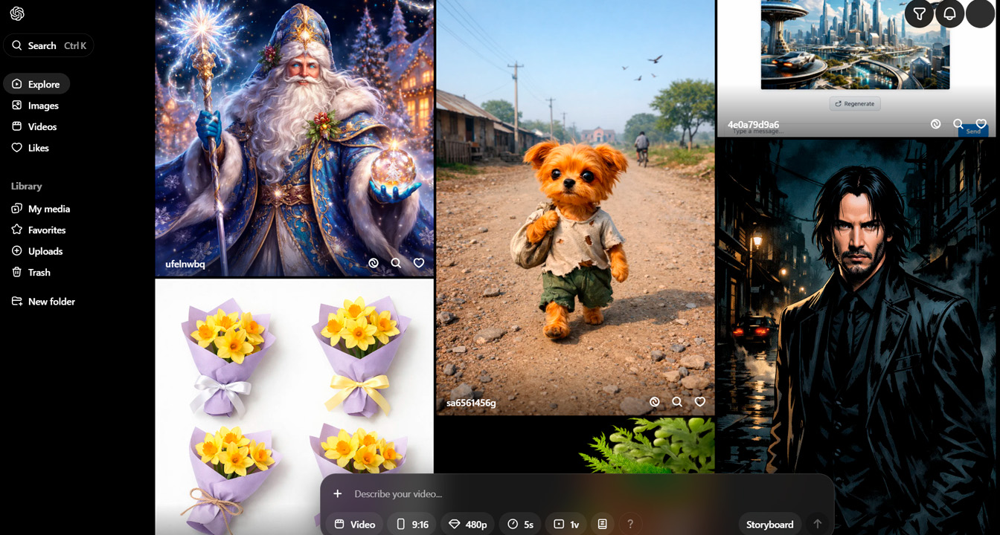The width and height of the screenshot is (1000, 535).
Task: Open the 9:16 aspect ratio dropdown
Action: pyautogui.click(x=411, y=525)
